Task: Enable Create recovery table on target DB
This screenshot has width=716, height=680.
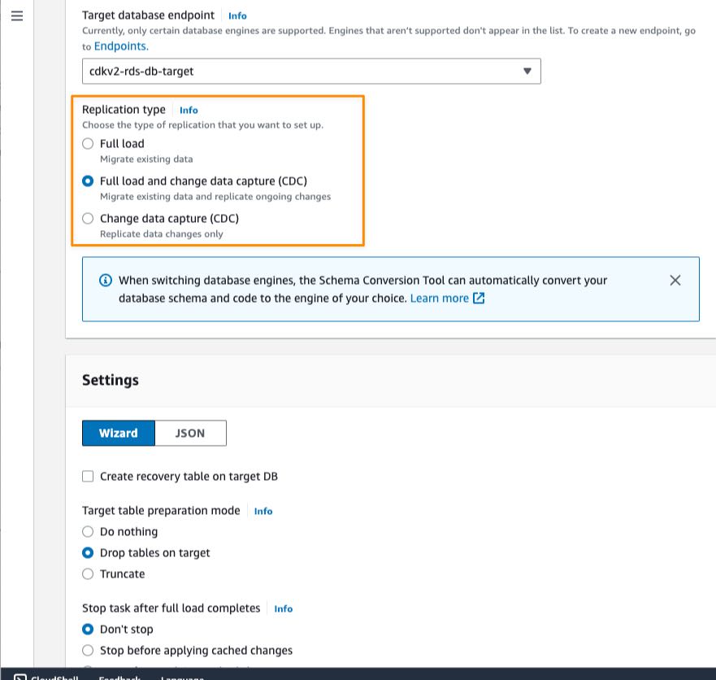Action: coord(88,476)
